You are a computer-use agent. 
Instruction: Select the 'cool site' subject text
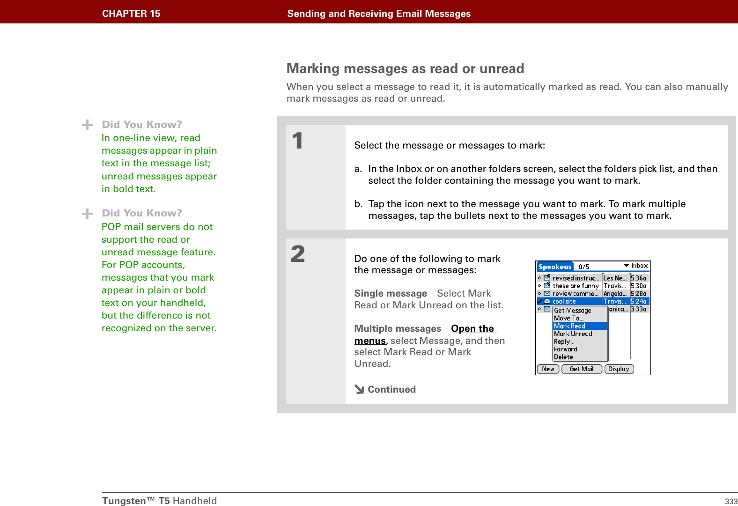click(564, 302)
